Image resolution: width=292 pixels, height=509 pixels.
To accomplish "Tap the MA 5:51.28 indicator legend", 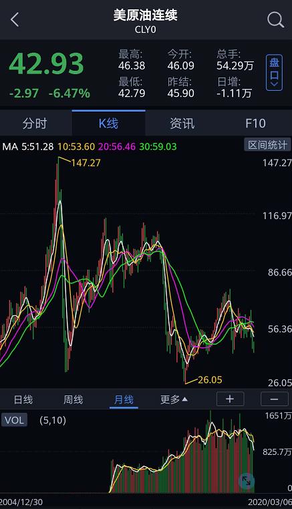I will (28, 146).
